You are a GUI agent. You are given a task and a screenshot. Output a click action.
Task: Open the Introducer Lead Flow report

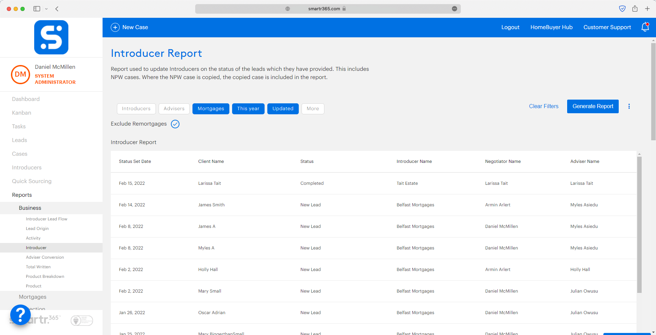tap(46, 219)
